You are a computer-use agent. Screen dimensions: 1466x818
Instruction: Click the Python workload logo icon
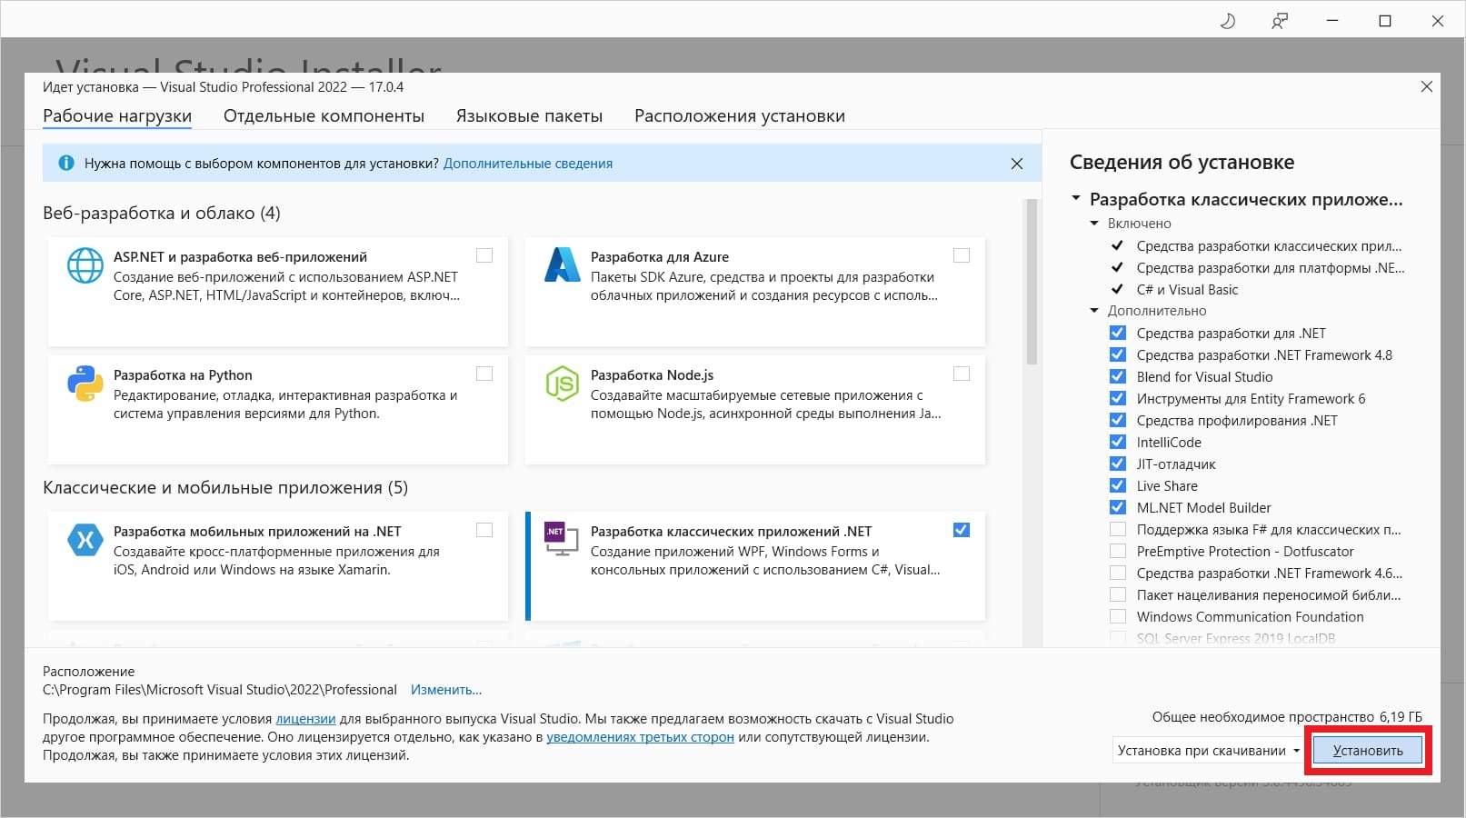pyautogui.click(x=85, y=384)
